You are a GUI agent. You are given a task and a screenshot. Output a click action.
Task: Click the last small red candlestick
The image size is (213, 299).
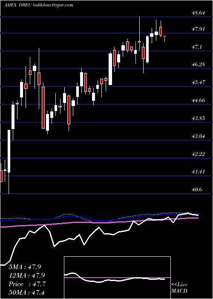164,36
